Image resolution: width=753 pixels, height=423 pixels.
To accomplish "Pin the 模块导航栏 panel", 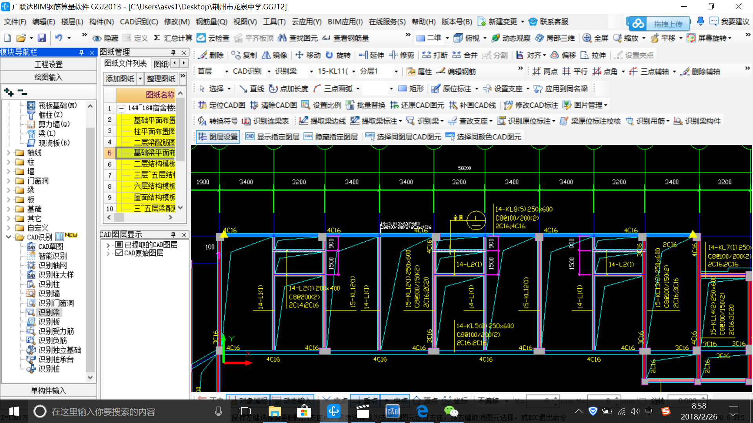I will coord(82,52).
